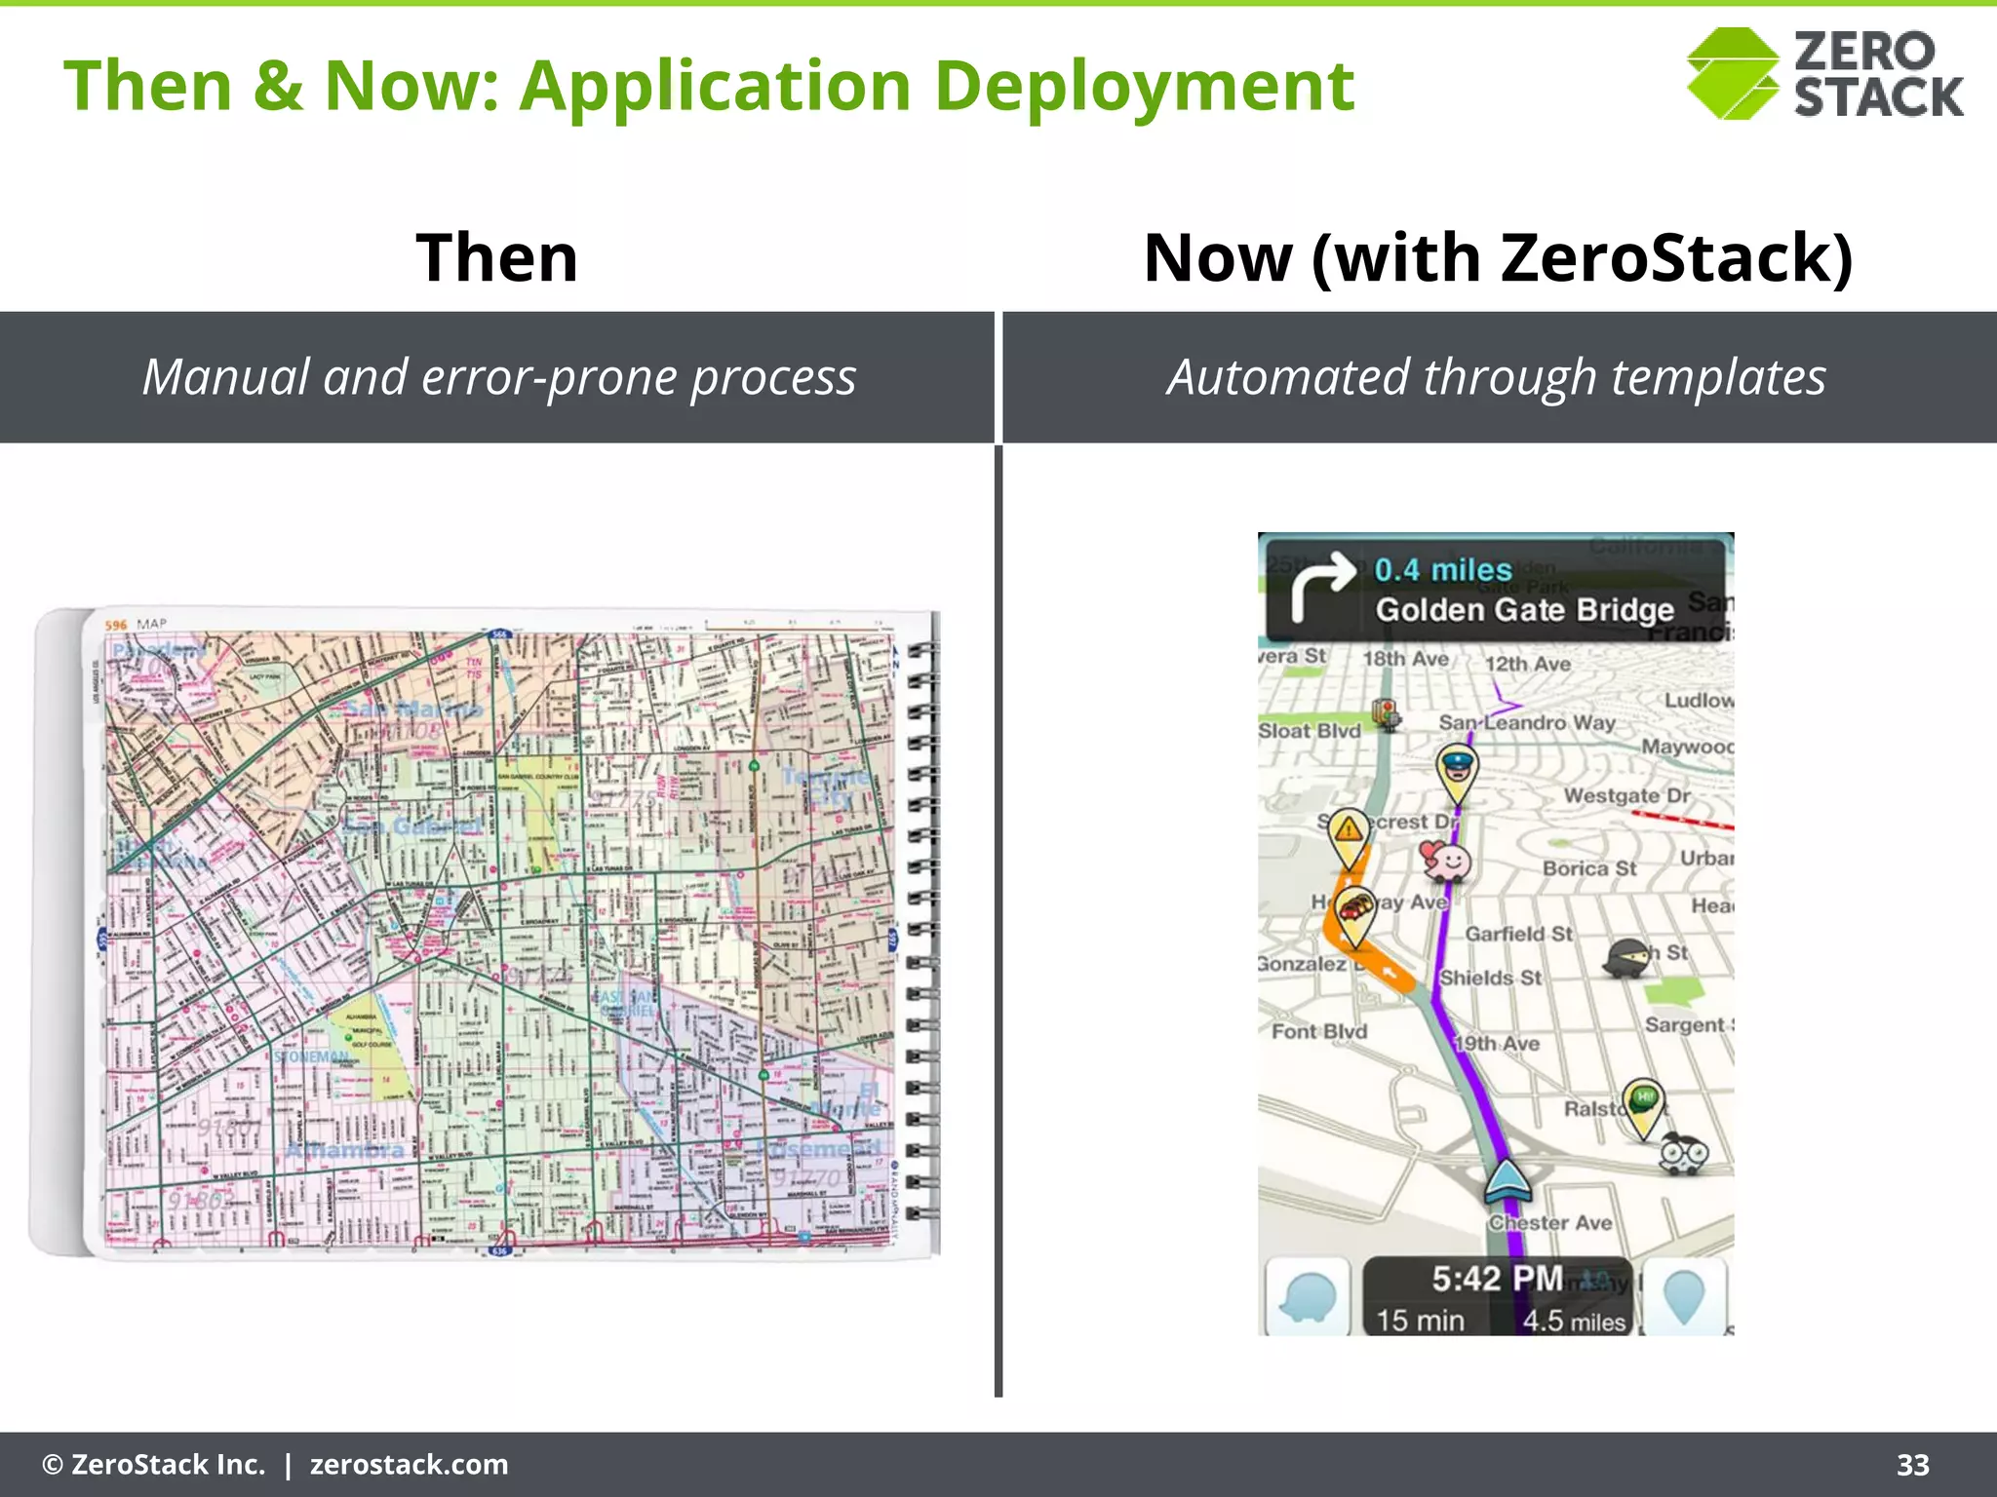Click the '0.4 miles' distance text
Screen dimensions: 1997x1497
(1442, 570)
